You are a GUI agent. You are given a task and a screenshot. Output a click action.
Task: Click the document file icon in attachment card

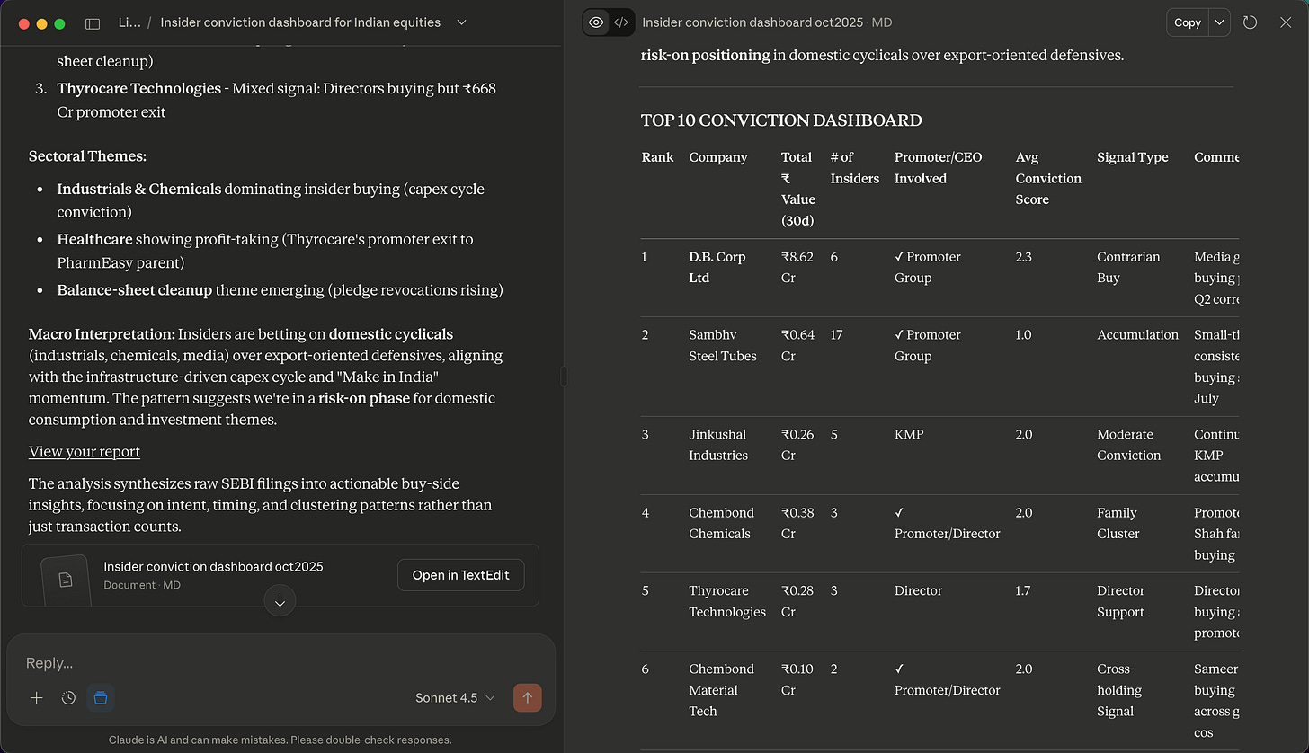click(x=66, y=580)
